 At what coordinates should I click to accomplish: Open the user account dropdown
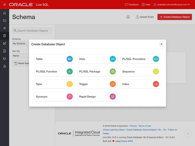click(x=171, y=5)
